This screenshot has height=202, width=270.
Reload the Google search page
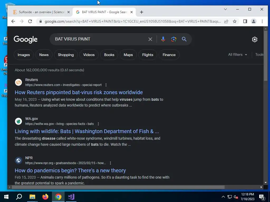click(x=30, y=21)
